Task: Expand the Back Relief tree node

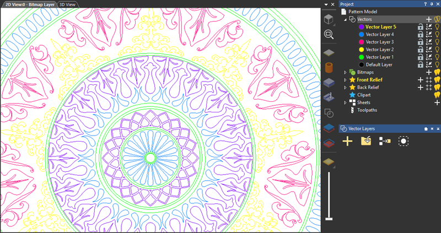Action: point(346,88)
